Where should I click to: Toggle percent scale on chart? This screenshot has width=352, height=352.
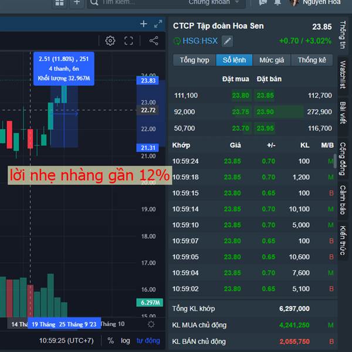click(111, 341)
